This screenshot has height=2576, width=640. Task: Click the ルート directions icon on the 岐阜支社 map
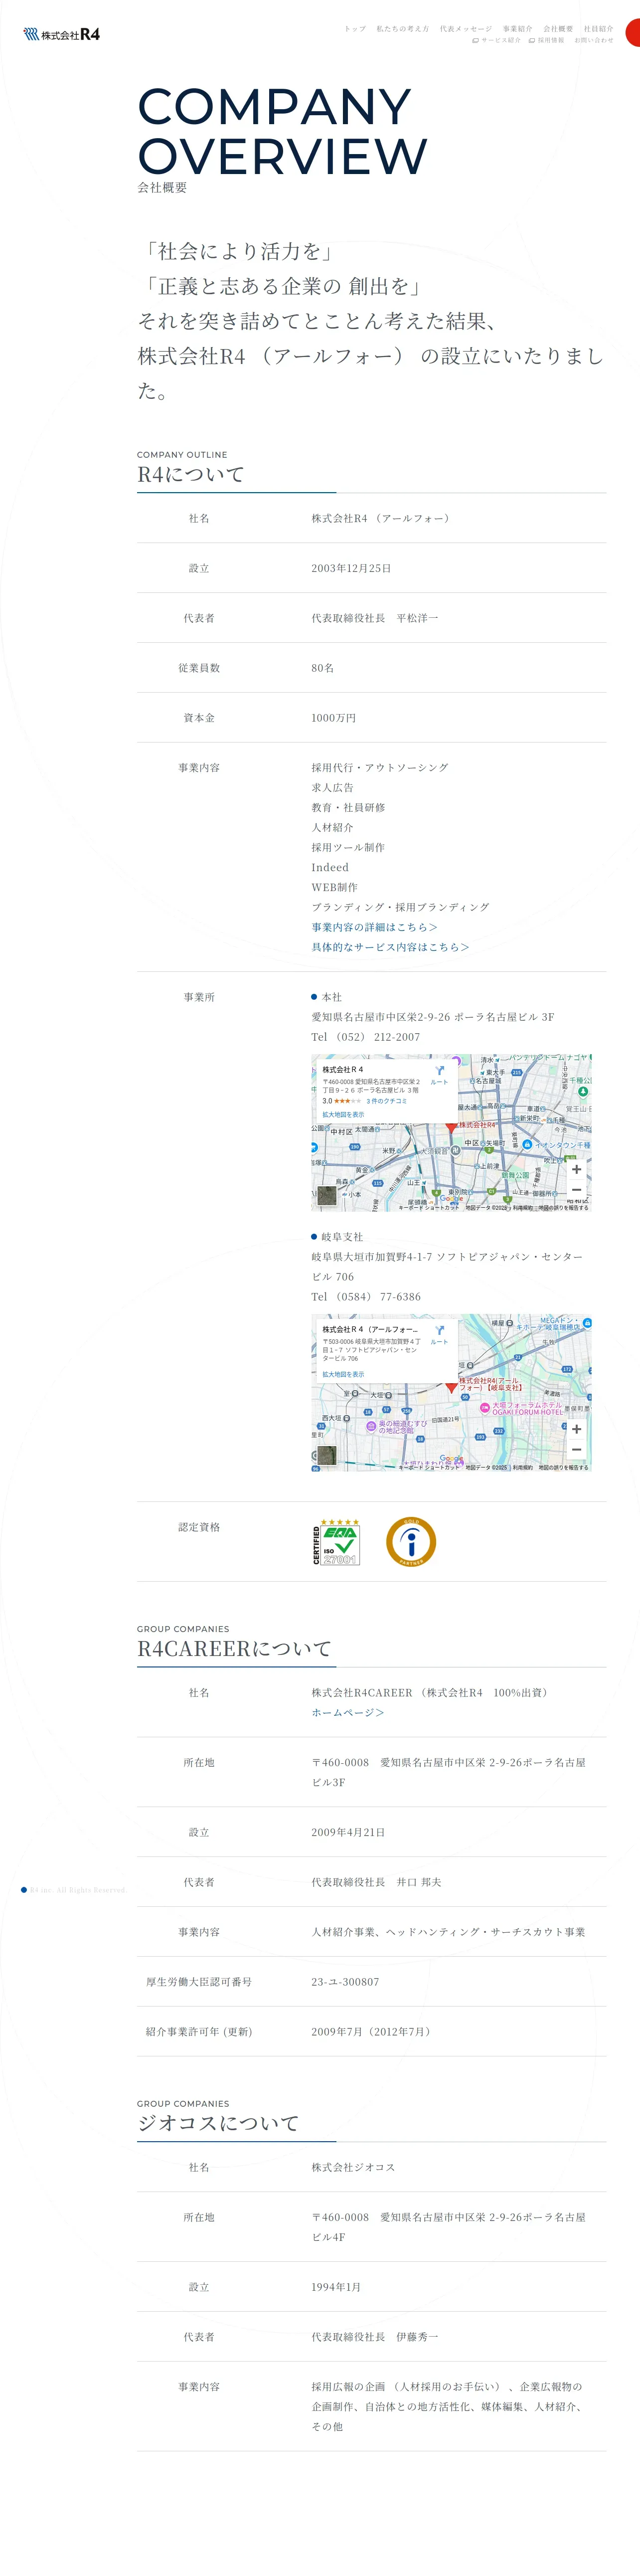click(x=439, y=1334)
